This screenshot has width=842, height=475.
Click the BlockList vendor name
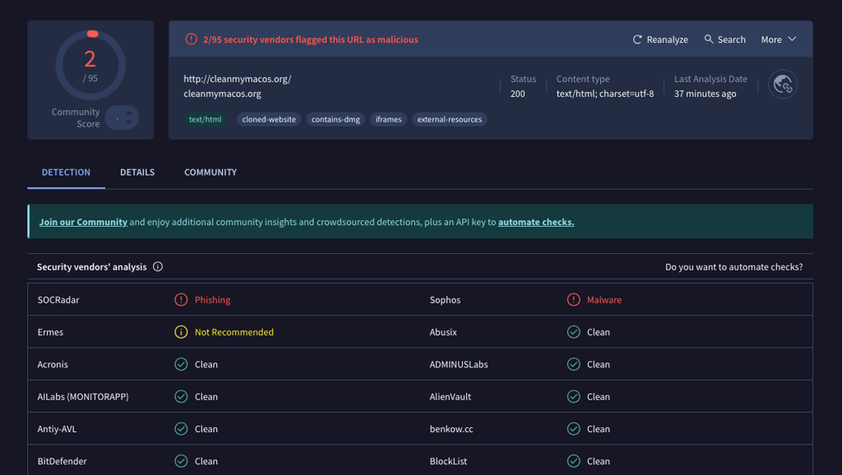pyautogui.click(x=448, y=461)
